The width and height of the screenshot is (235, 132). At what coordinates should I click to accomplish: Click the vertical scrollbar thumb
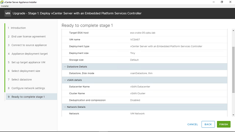[233, 70]
